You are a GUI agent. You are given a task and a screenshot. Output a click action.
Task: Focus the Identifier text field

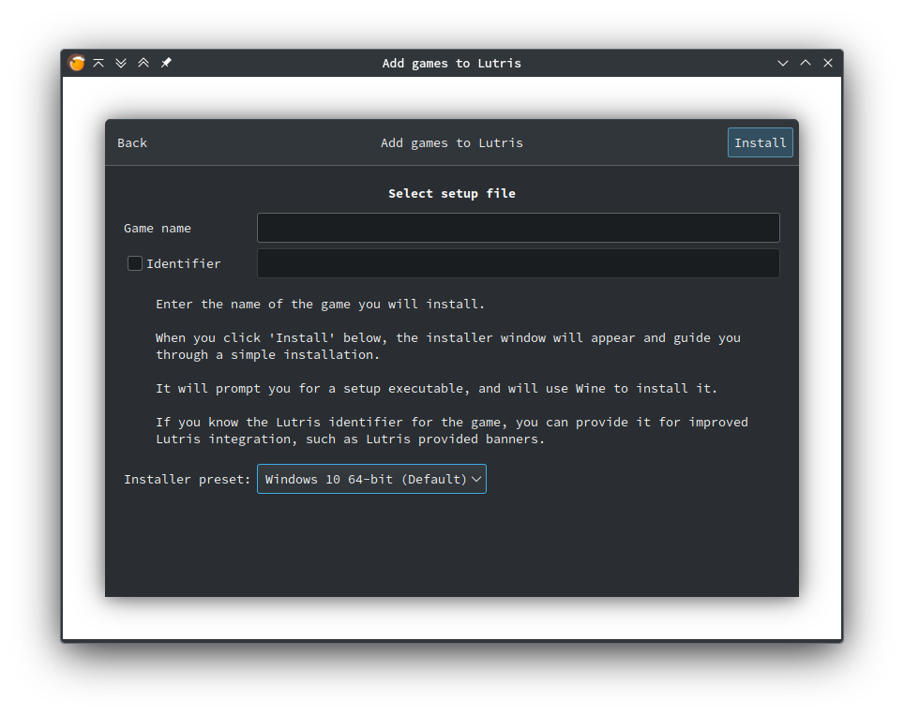point(519,263)
